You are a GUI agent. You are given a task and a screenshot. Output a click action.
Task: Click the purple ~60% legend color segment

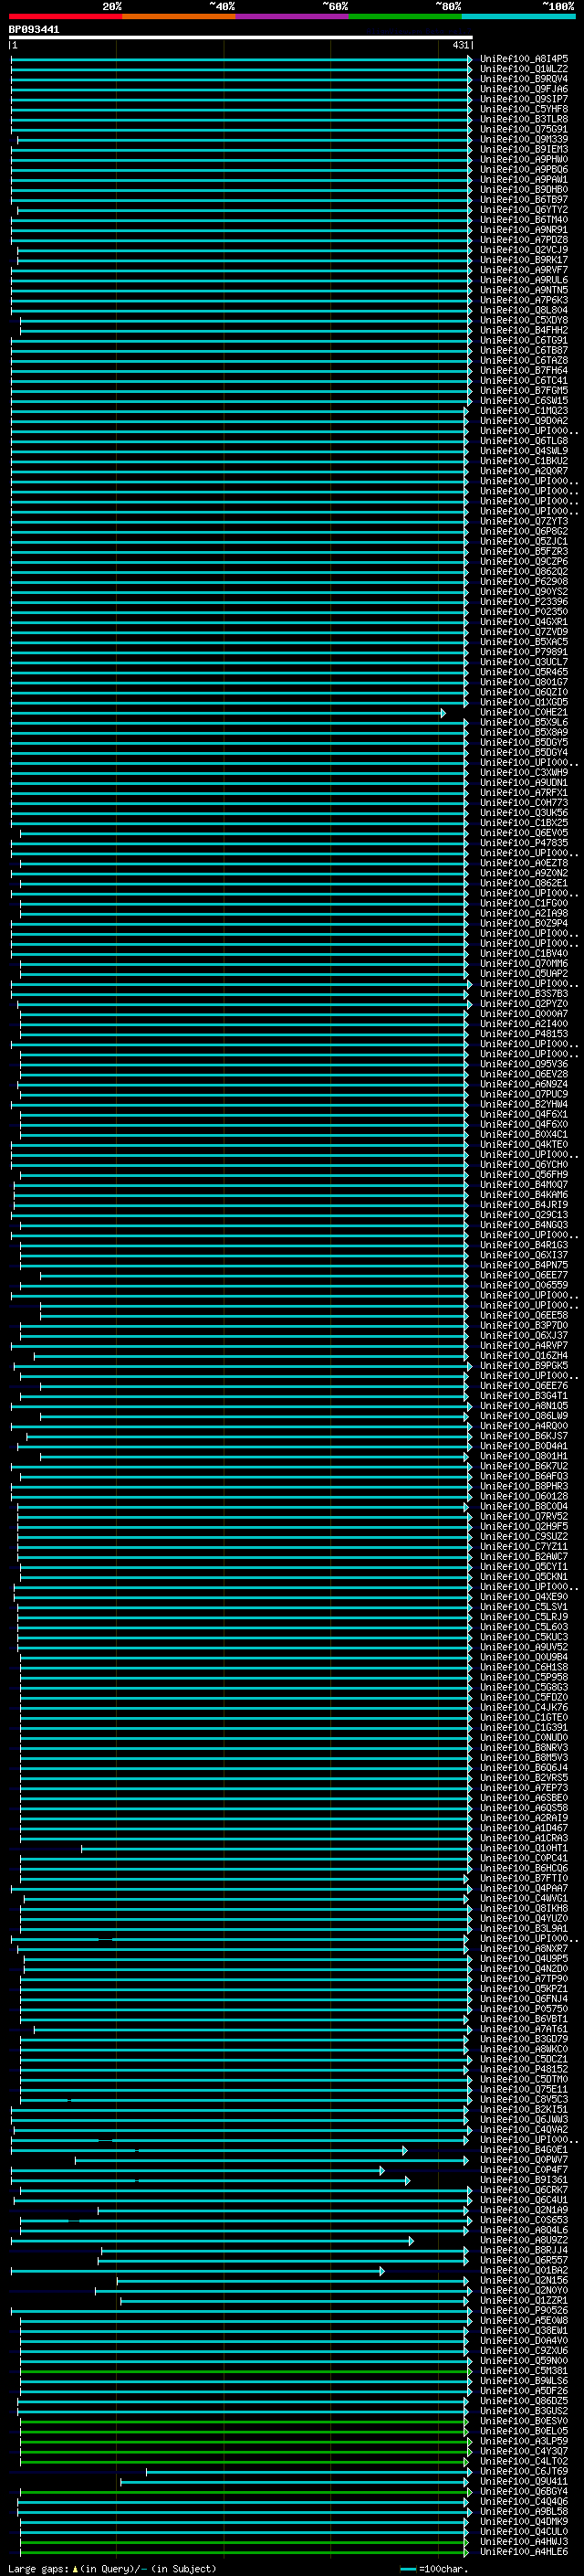pos(291,17)
